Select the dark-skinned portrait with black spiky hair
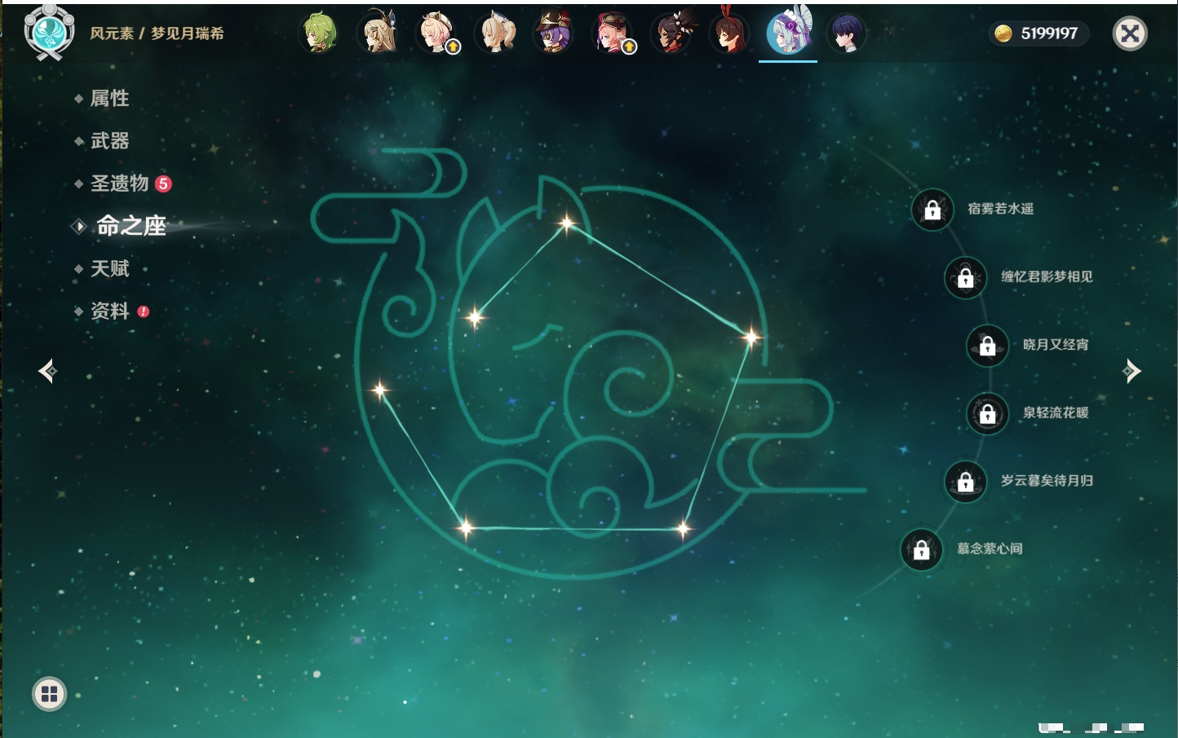The image size is (1178, 738). pyautogui.click(x=671, y=33)
